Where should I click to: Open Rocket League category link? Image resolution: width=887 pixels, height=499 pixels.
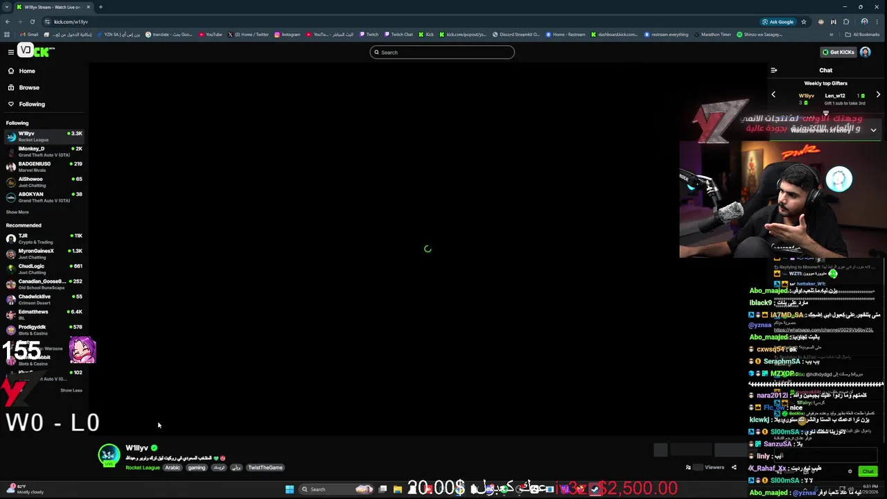[142, 468]
